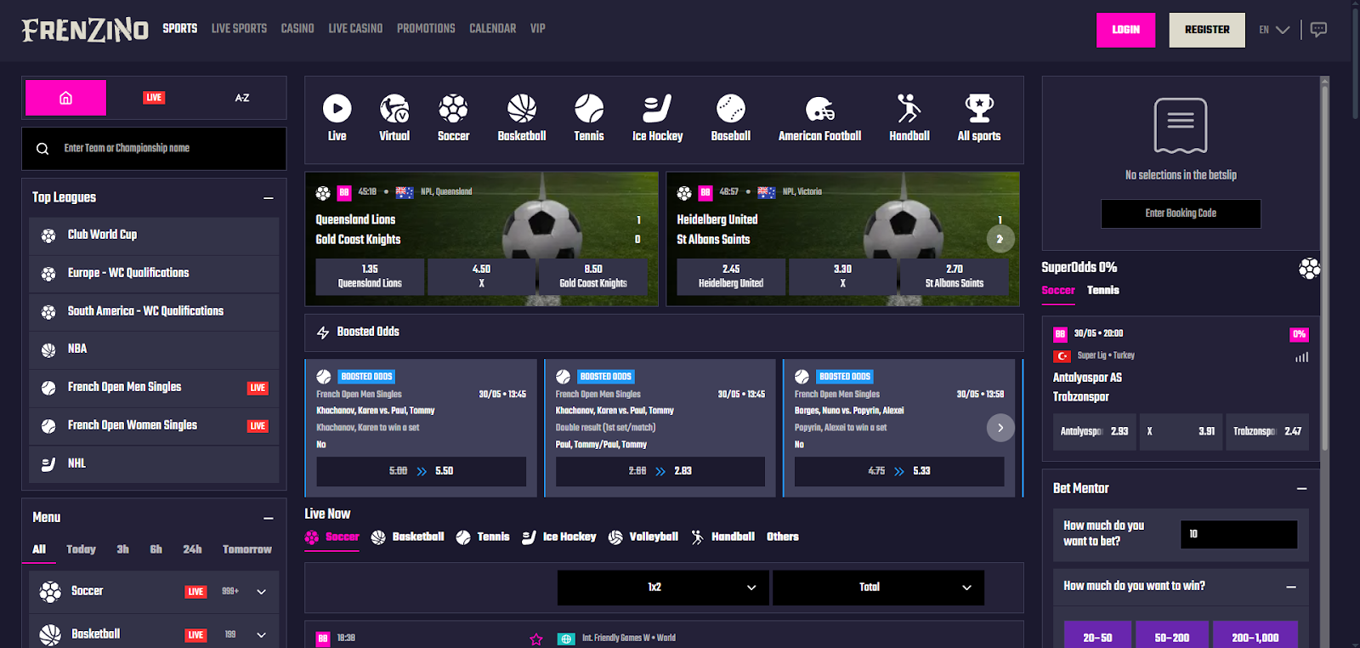Favorite the Int. Friendly Games match star
The height and width of the screenshot is (648, 1360).
pos(536,639)
